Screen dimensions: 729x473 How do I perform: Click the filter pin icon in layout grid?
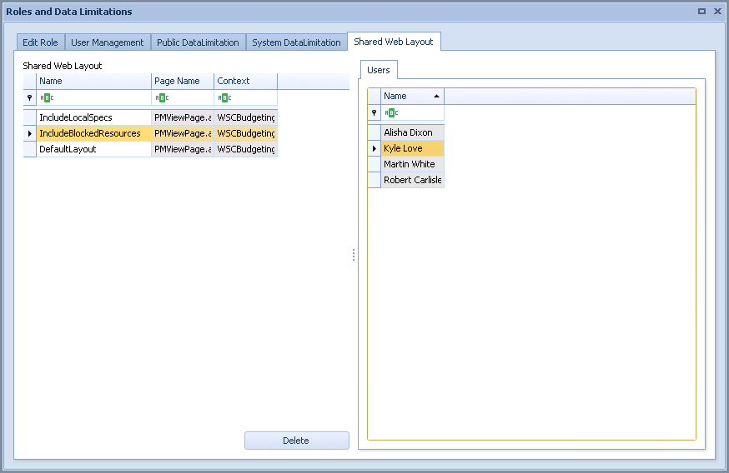pyautogui.click(x=29, y=97)
